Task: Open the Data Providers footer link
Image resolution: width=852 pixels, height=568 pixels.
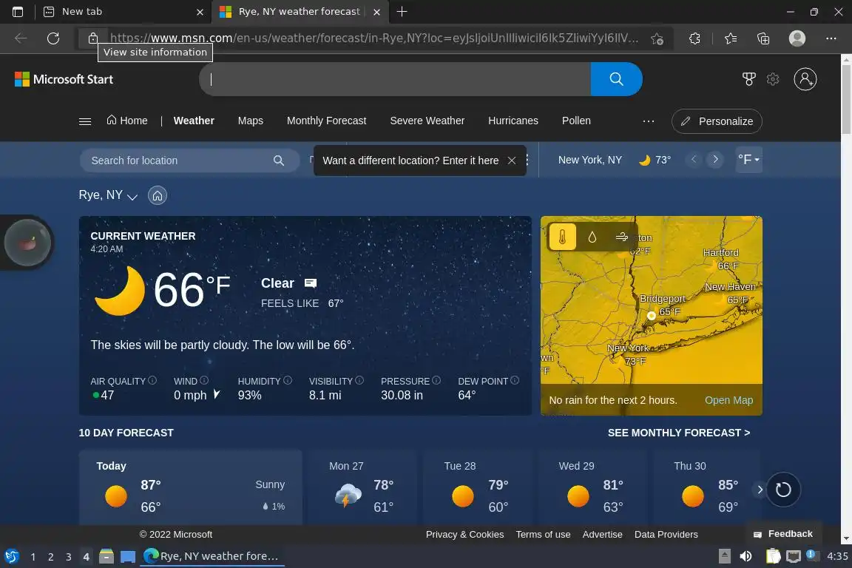Action: 666,534
